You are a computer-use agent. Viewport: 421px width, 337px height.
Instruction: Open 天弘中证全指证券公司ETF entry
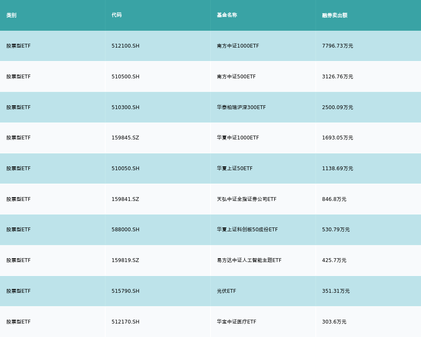coord(247,199)
